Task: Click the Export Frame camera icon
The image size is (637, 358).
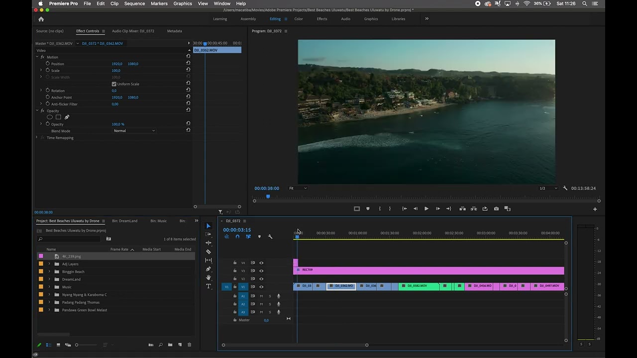Action: click(496, 209)
